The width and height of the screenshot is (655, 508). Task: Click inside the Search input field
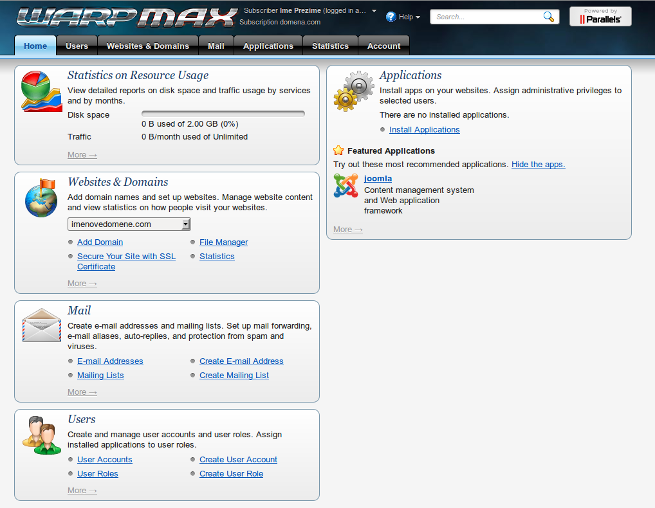pyautogui.click(x=486, y=17)
